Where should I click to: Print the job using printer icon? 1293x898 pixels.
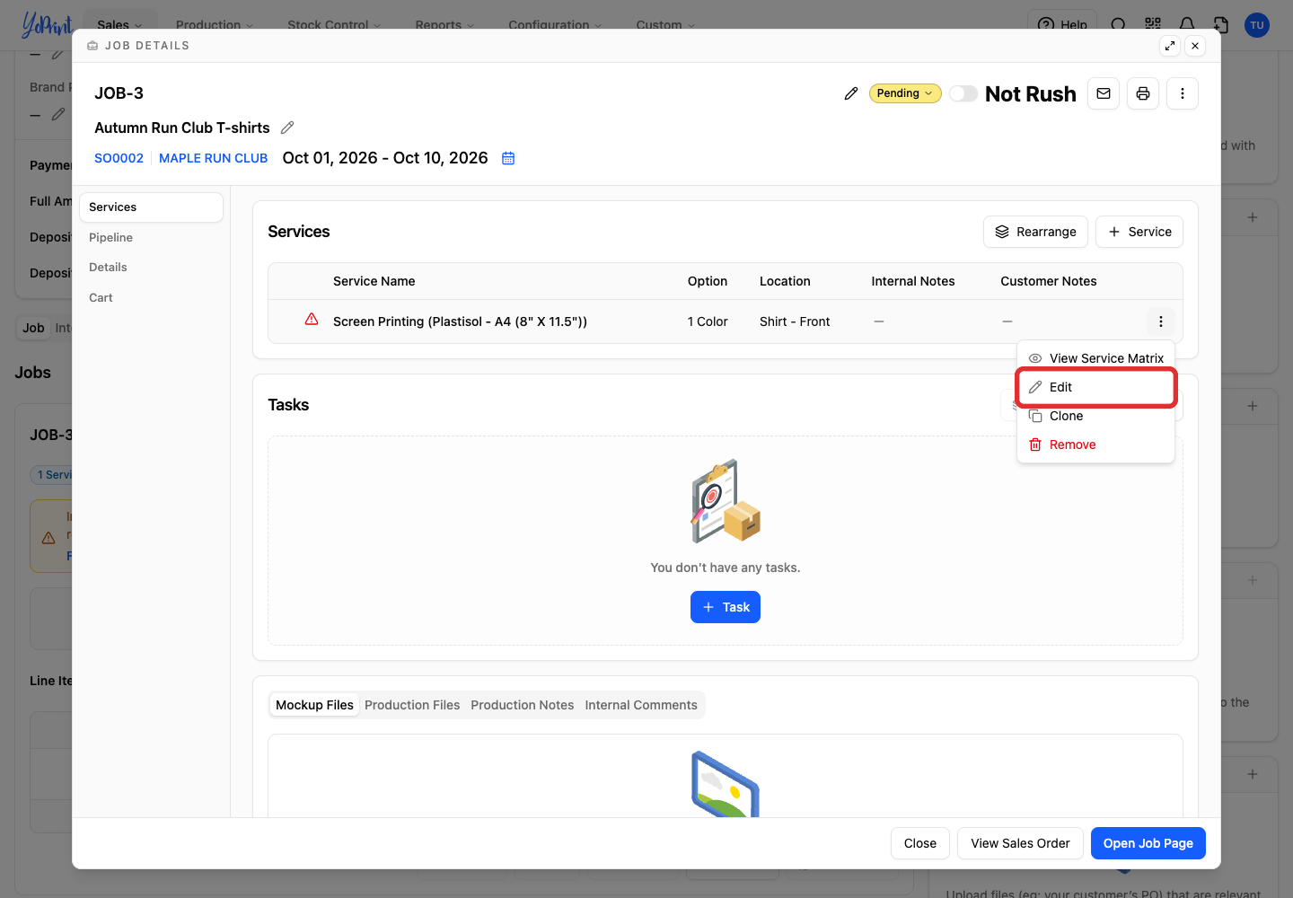click(x=1143, y=93)
